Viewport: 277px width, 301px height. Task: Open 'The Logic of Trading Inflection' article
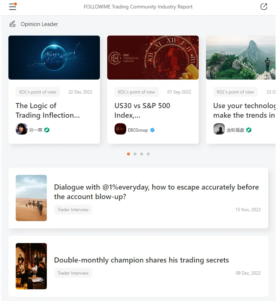click(x=48, y=110)
